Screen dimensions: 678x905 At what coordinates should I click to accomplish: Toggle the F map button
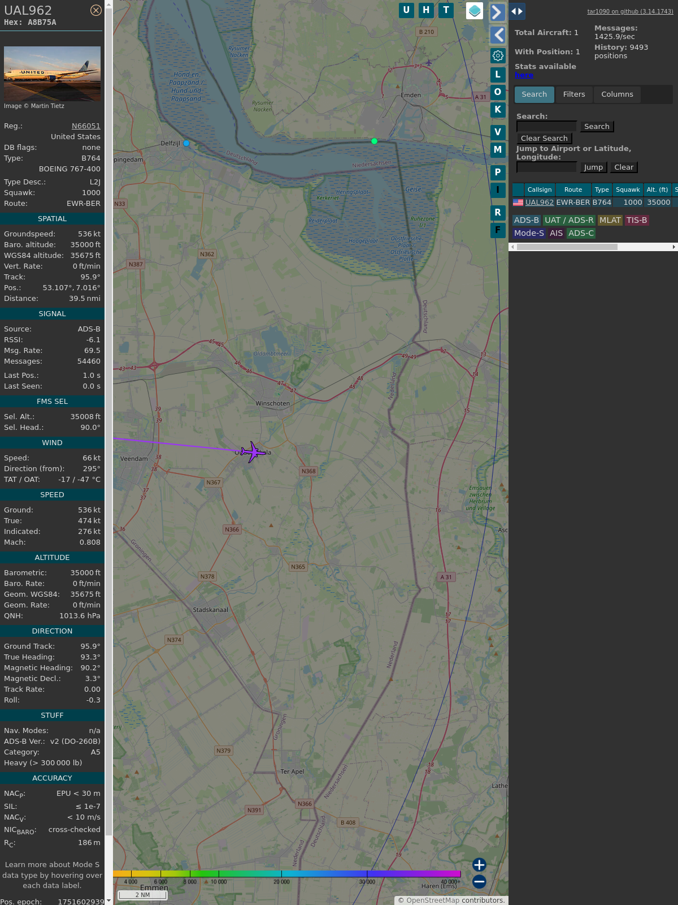[498, 230]
